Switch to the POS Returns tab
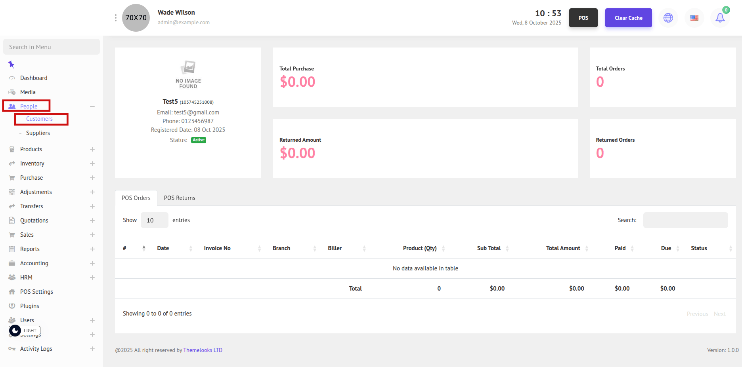The height and width of the screenshot is (367, 742). click(x=180, y=198)
